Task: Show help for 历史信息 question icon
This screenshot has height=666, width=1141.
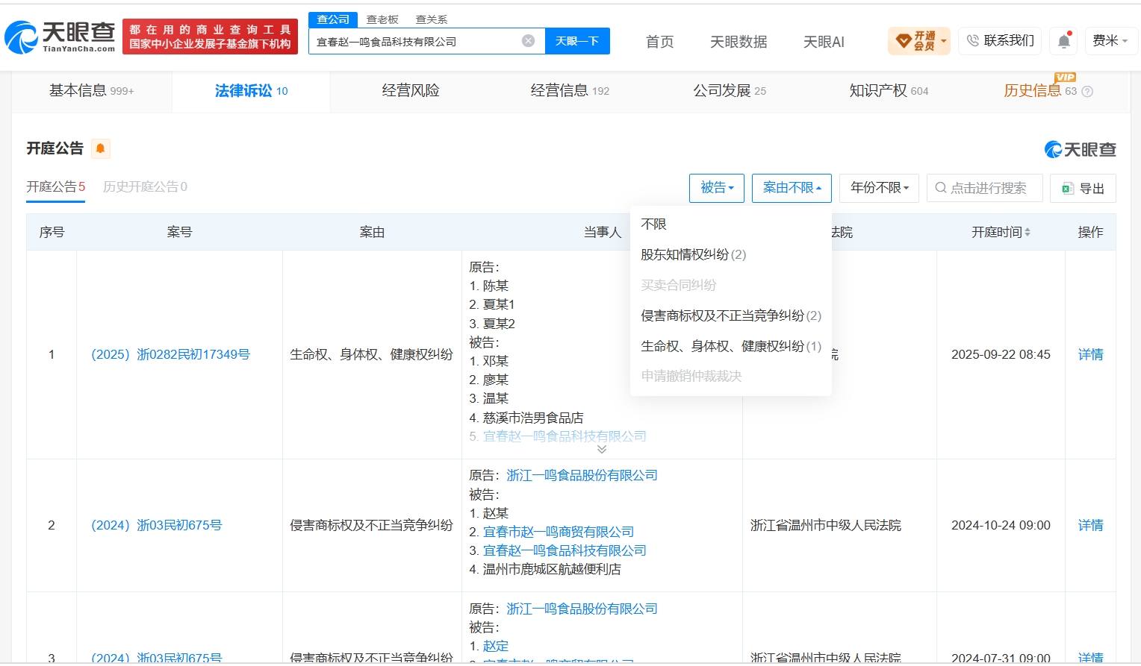Action: coord(1087,92)
